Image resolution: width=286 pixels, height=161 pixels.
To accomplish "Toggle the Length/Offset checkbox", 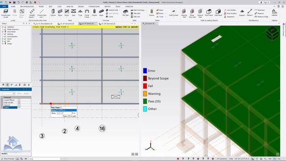I will click(x=19, y=100).
